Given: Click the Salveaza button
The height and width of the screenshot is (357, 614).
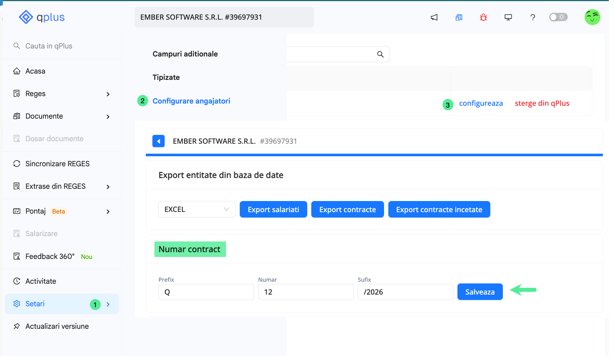Looking at the screenshot, I should point(480,292).
